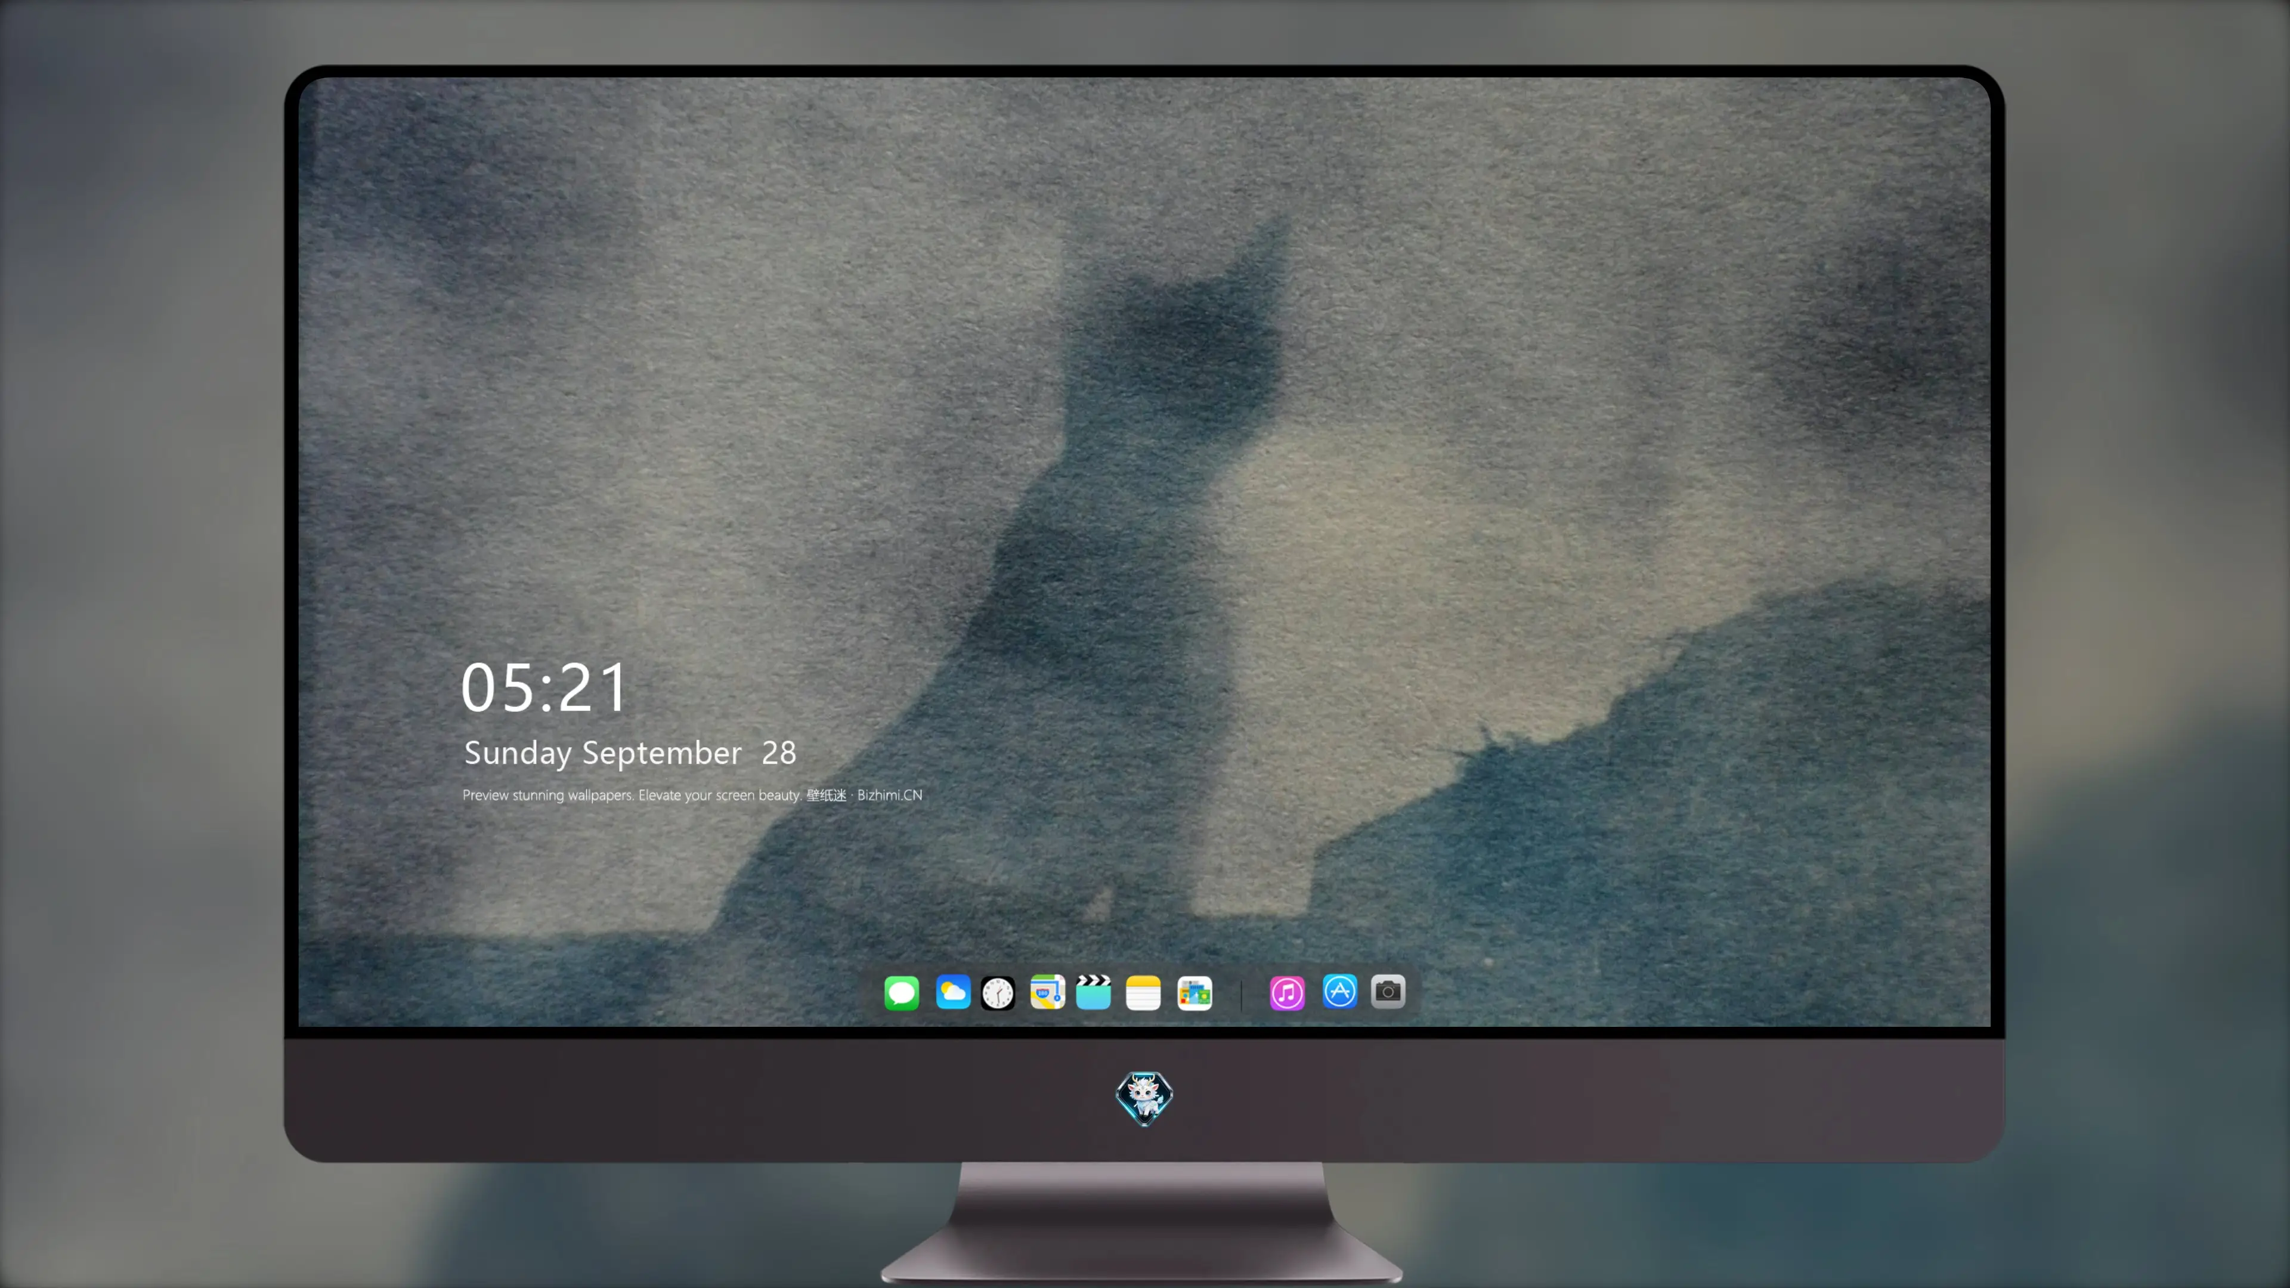Image resolution: width=2290 pixels, height=1288 pixels.
Task: Click the 05:21 clock display
Action: coord(544,688)
